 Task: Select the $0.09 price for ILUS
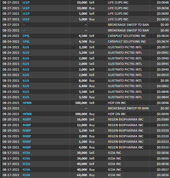tap(165, 81)
